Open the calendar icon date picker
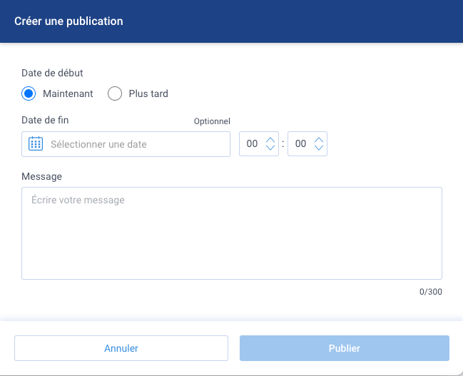 [x=36, y=144]
